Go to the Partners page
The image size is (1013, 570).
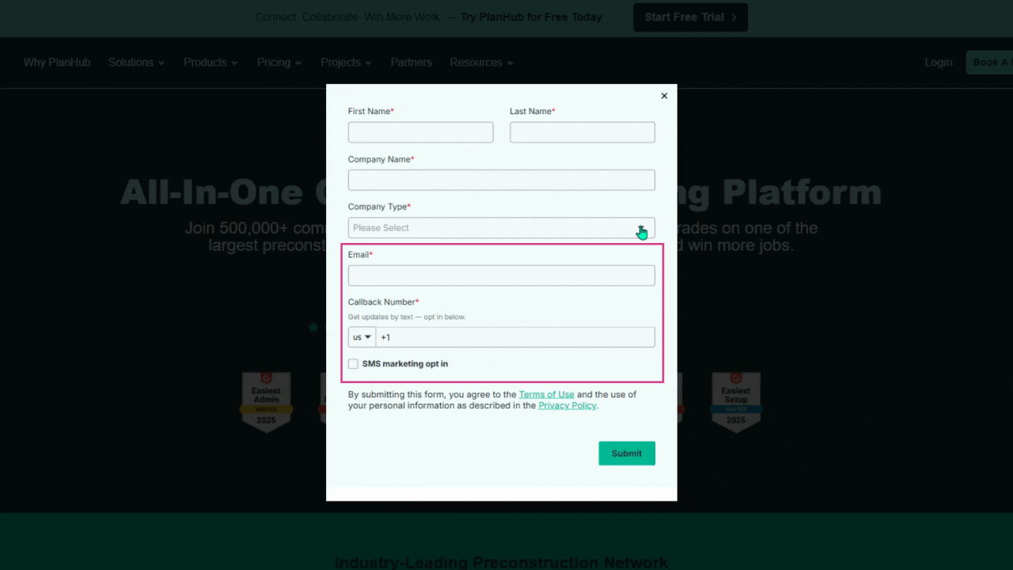[412, 63]
